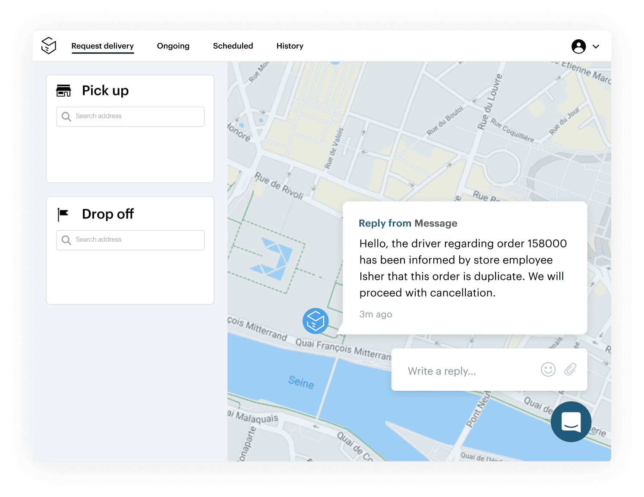Screen dimensions: 644x497
Task: Click the Rue du Louvre map label
Action: click(489, 102)
